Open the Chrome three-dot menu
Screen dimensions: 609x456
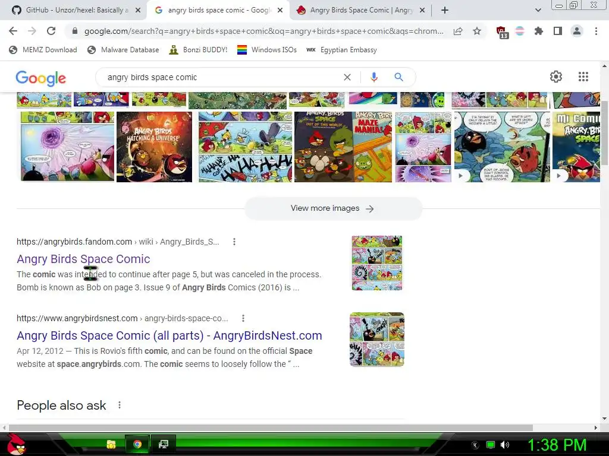[596, 31]
